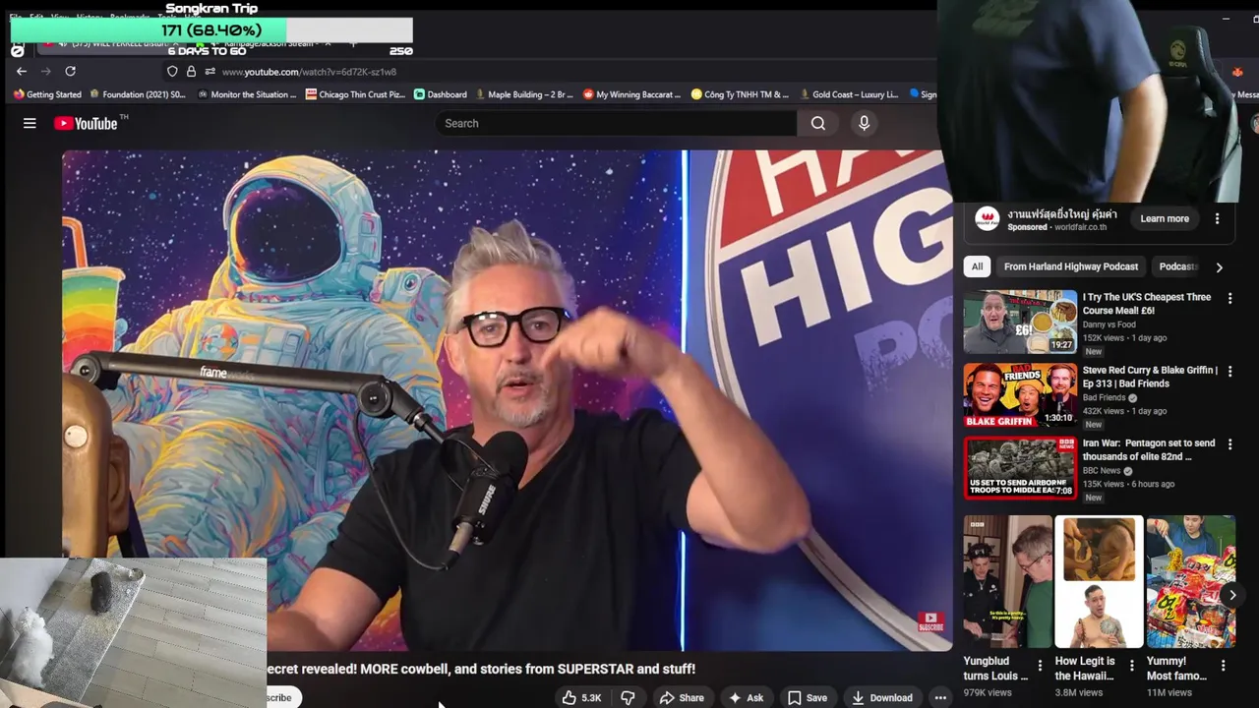Image resolution: width=1259 pixels, height=708 pixels.
Task: Open Iran War Pentagon BBC News thumbnail
Action: tap(1020, 468)
